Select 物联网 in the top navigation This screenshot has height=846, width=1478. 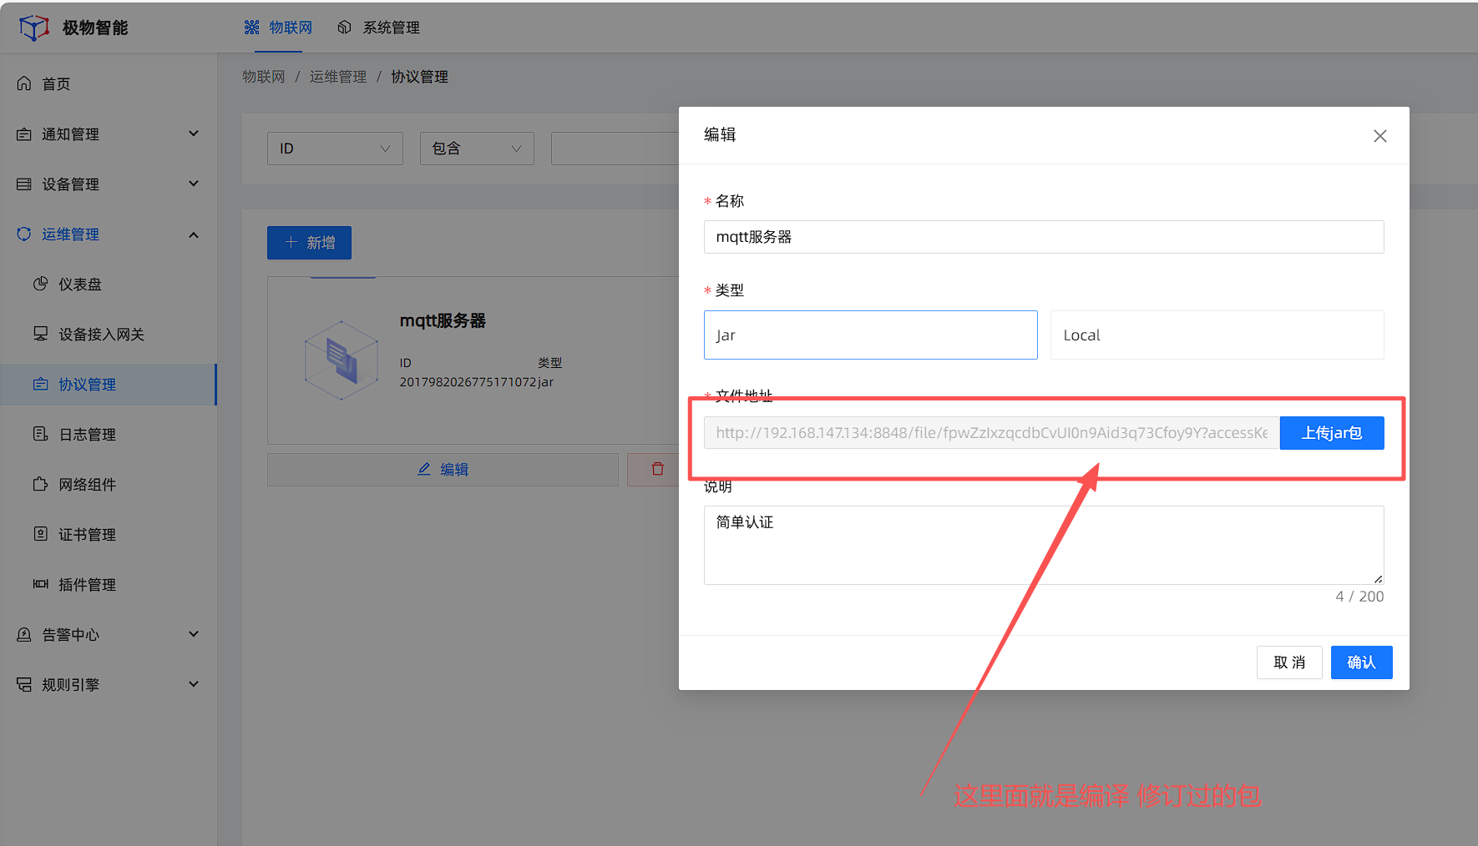[x=278, y=27]
